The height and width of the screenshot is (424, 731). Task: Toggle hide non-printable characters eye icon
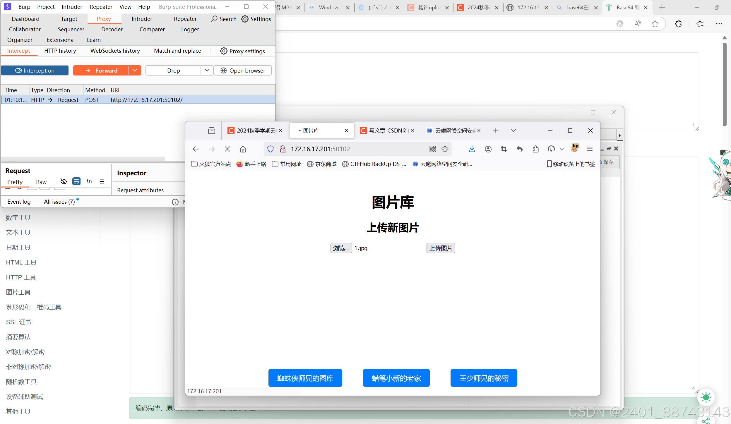click(63, 181)
